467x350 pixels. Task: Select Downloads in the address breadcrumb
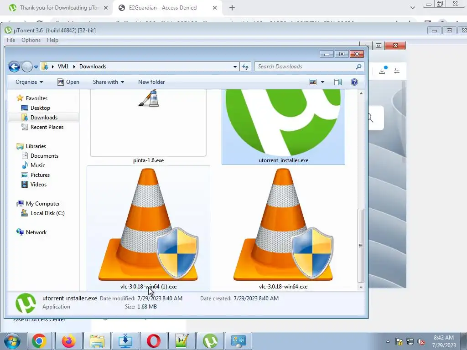tap(93, 67)
